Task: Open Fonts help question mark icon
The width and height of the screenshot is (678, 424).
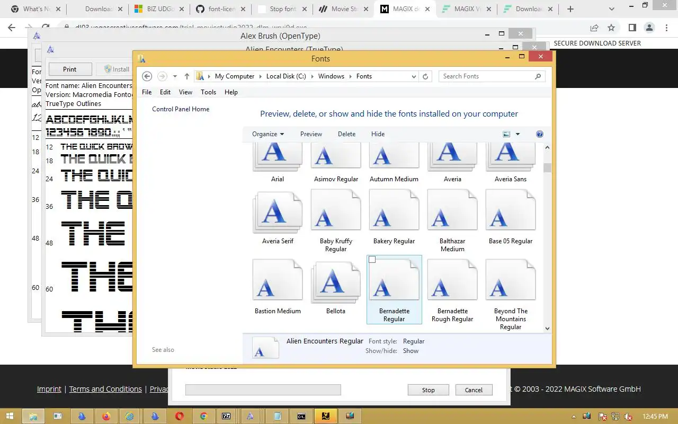Action: click(x=540, y=134)
